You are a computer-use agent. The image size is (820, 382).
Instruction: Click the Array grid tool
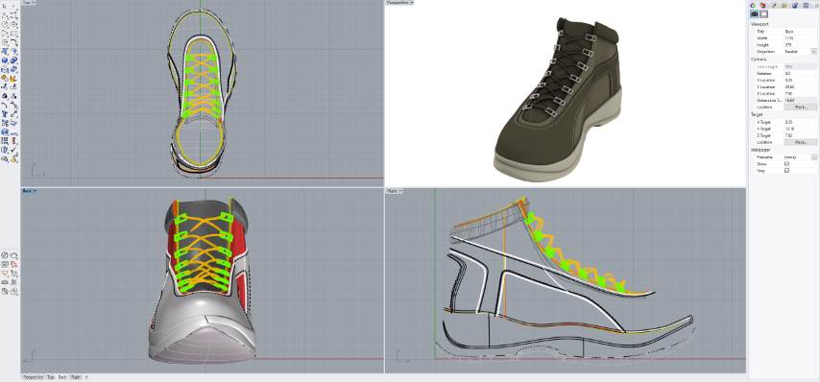click(5, 140)
